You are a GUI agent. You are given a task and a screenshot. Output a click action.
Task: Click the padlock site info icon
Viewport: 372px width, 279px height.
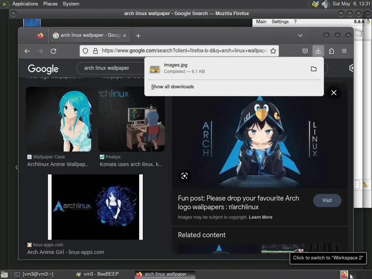click(96, 51)
